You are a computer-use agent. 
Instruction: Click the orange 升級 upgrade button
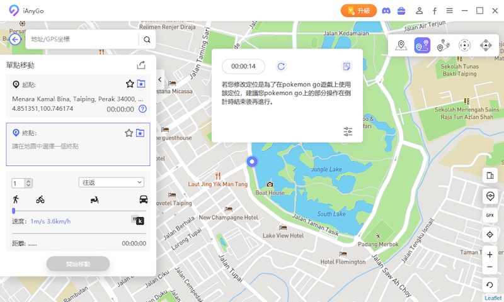pos(358,11)
